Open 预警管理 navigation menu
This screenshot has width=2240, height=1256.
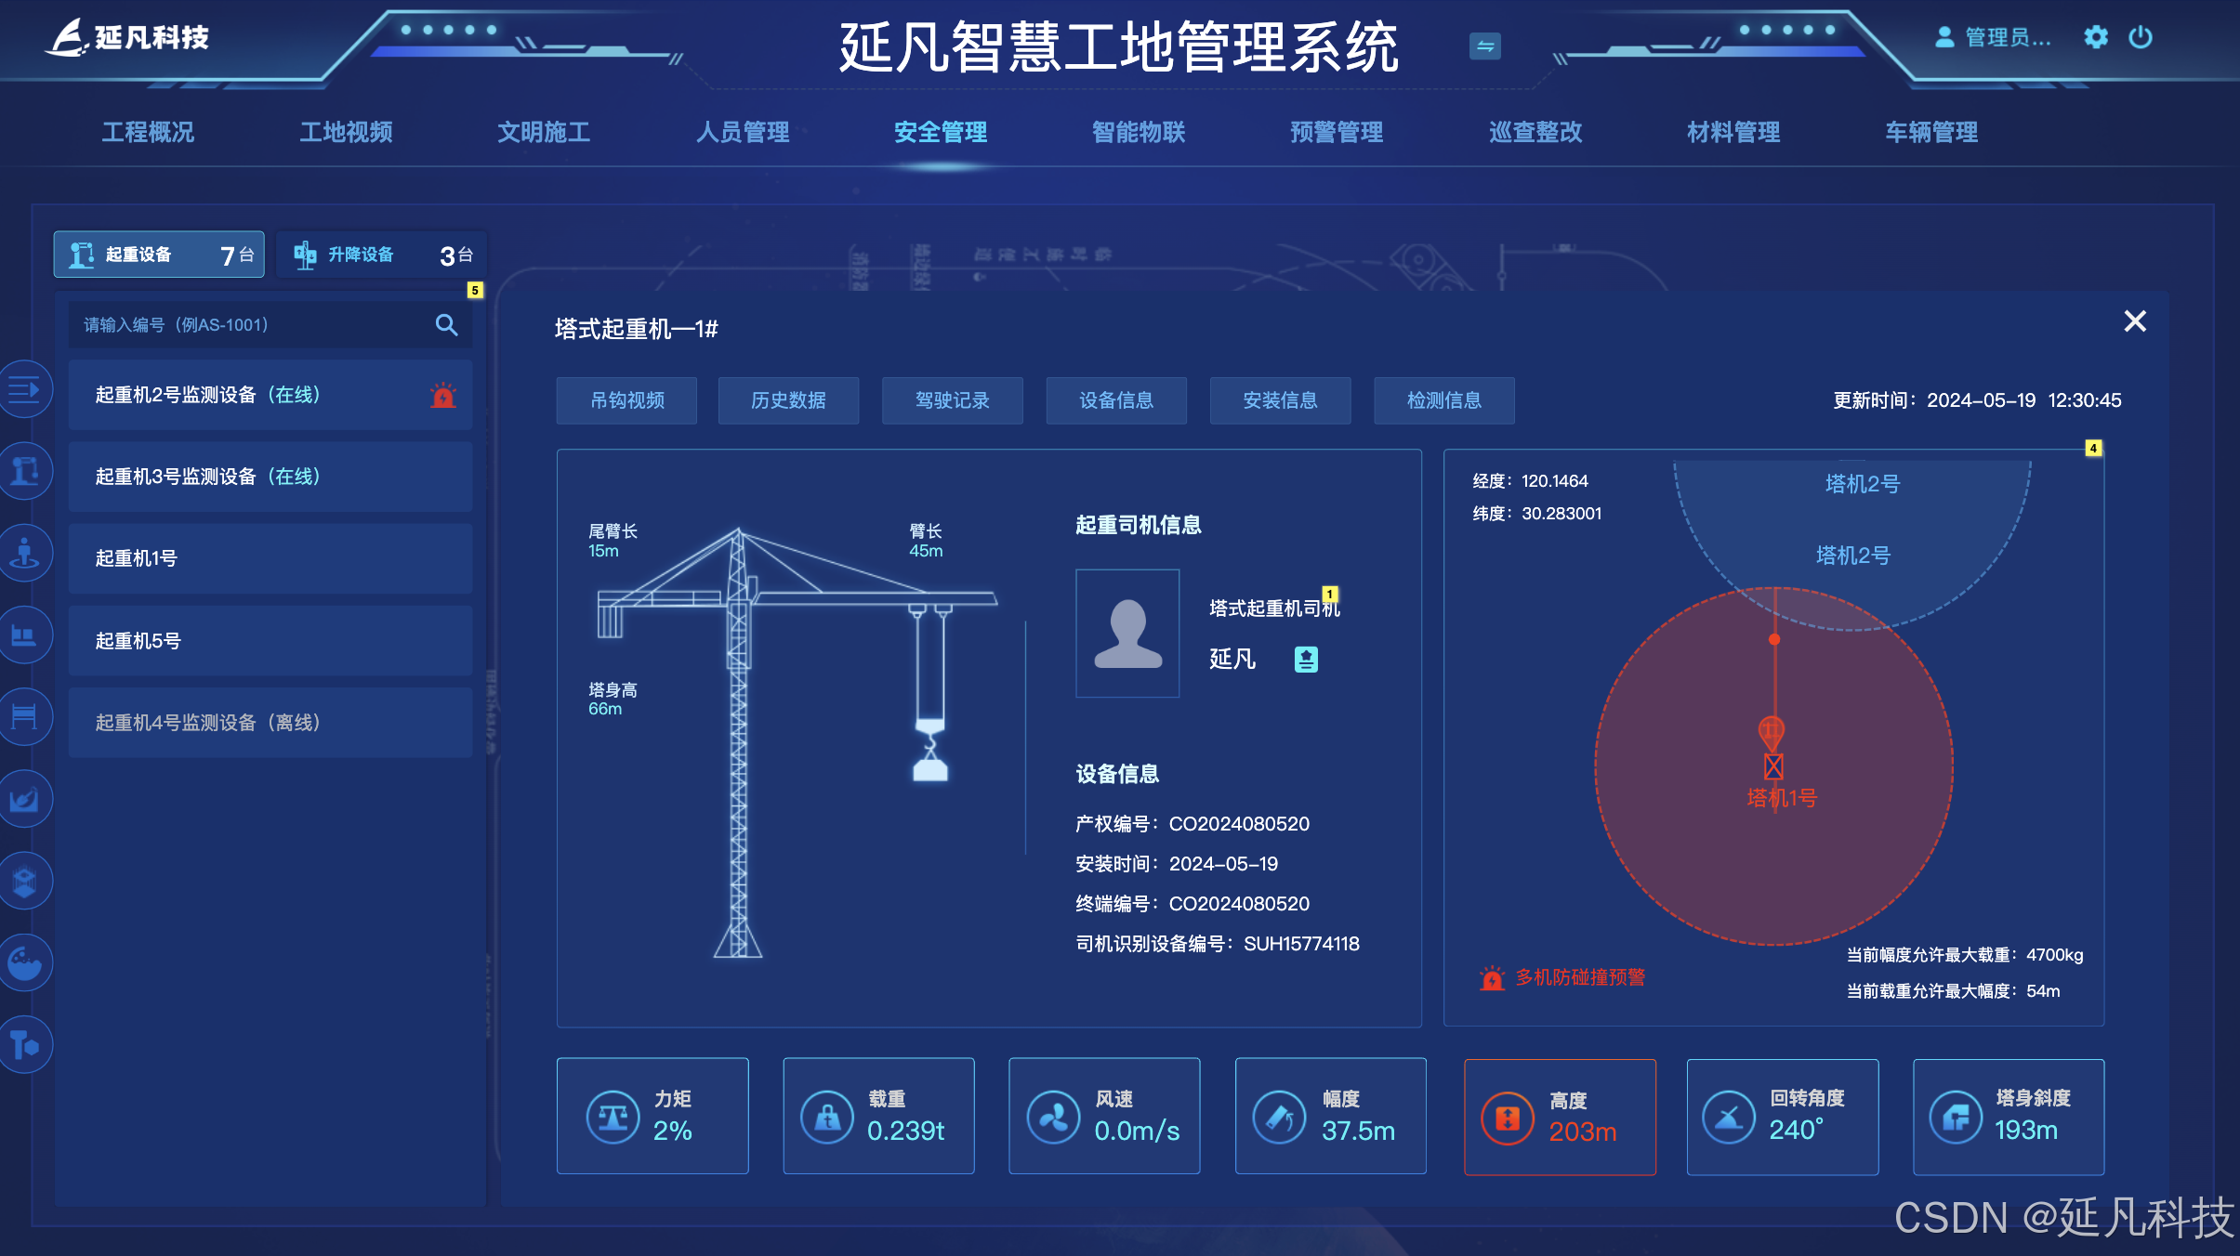click(x=1337, y=132)
